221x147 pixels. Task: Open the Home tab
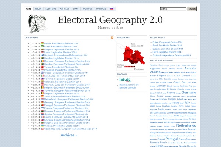(28, 9)
